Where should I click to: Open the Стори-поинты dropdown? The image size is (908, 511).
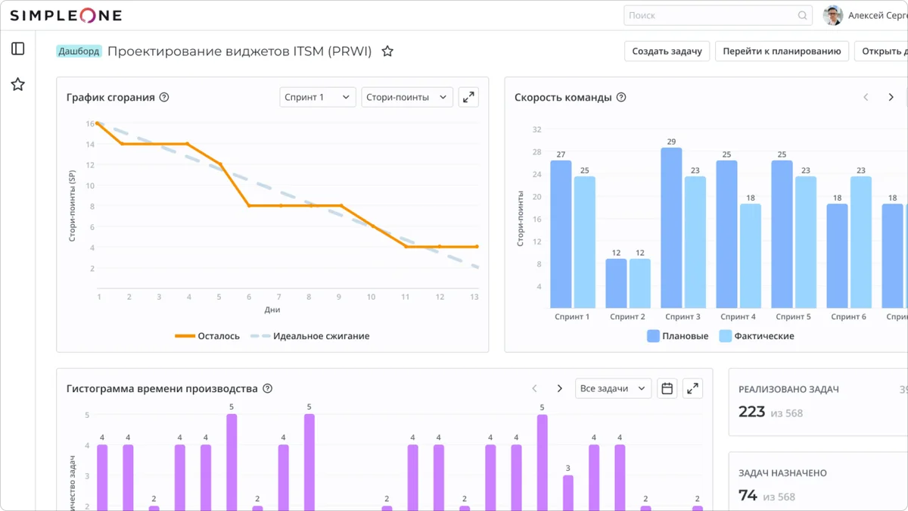(x=407, y=97)
